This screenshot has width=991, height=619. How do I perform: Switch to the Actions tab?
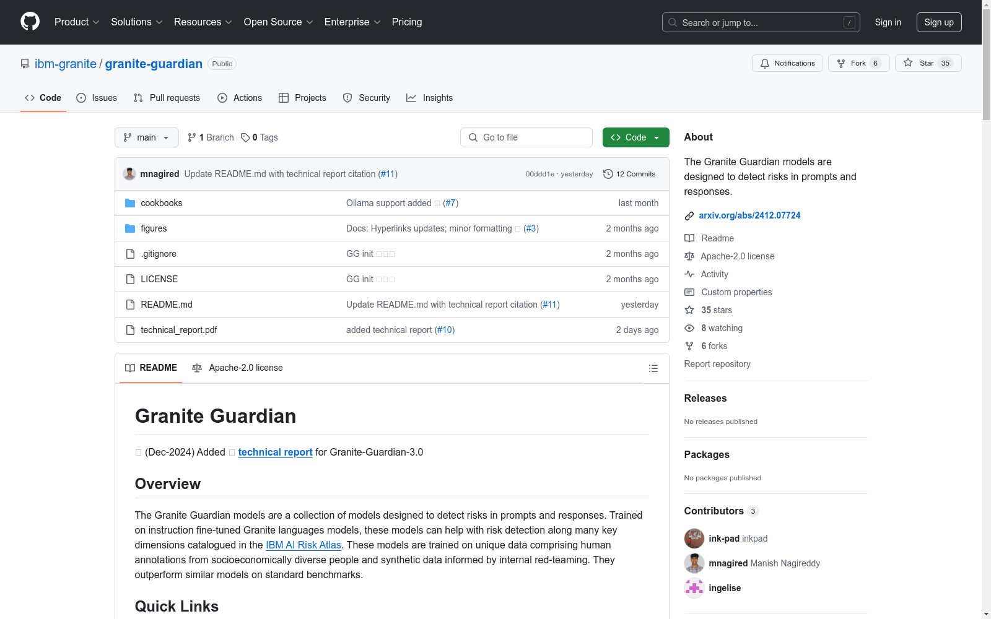pyautogui.click(x=240, y=98)
